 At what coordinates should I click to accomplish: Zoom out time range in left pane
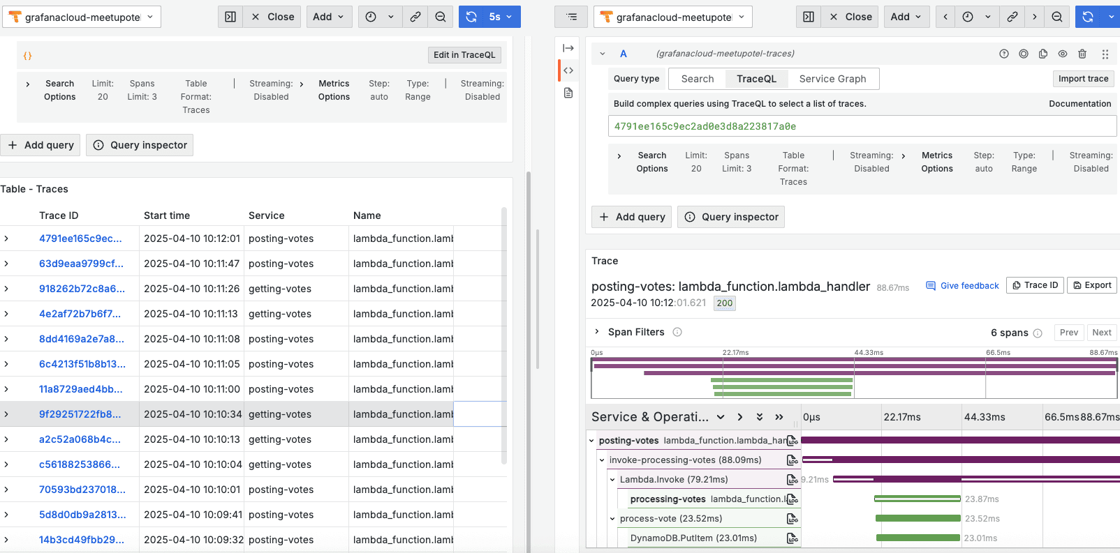[440, 17]
